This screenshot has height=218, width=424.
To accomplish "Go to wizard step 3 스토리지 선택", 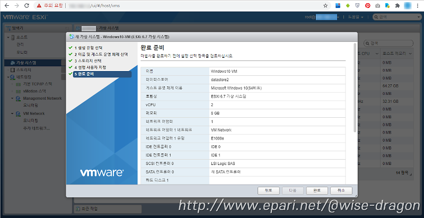I will click(88, 61).
